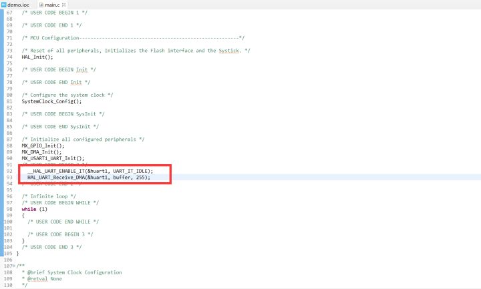Click the HAL_UART_Receive_DMA function name
Screen dimensions: 481x289
(56, 178)
